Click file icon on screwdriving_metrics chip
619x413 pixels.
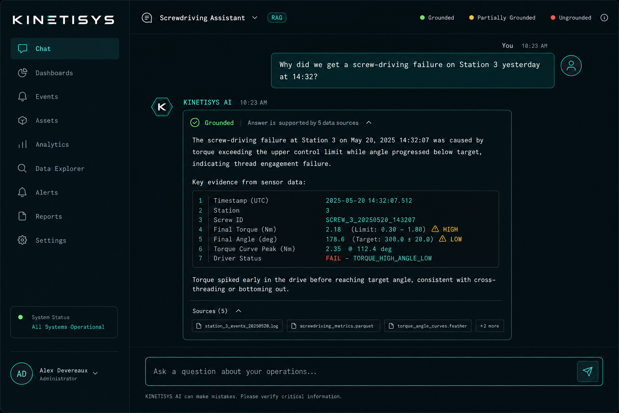294,326
